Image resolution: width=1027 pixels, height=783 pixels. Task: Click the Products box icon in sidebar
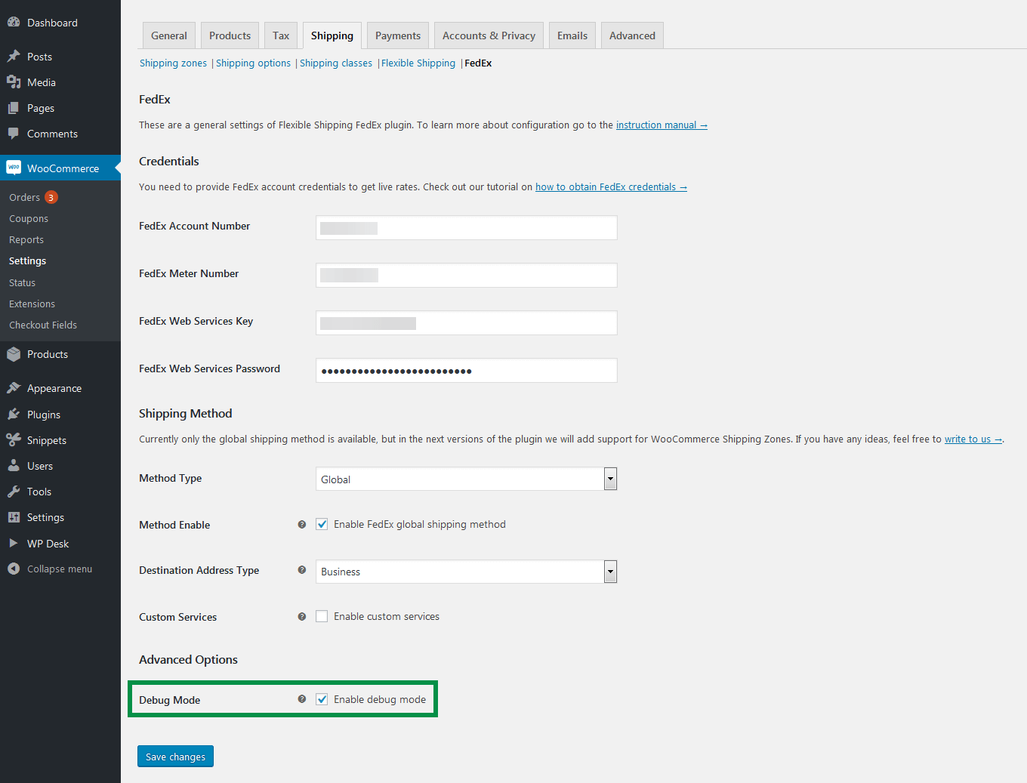coord(14,354)
